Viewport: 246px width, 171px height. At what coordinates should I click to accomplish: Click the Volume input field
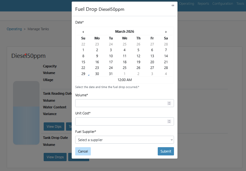[x=124, y=103]
